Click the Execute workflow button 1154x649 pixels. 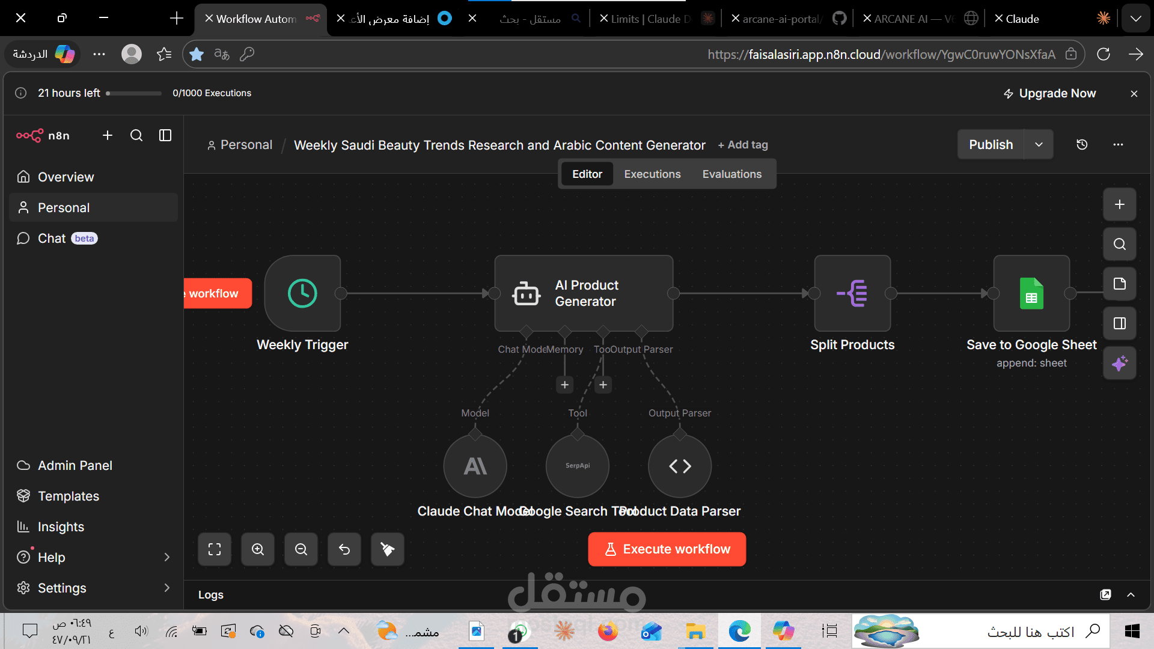click(x=667, y=549)
